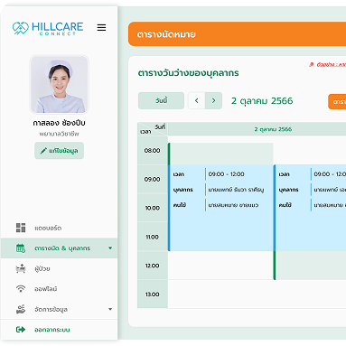Image resolution: width=346 pixels, height=346 pixels.
Task: Select the ออกจากระบบ menu item
Action: pyautogui.click(x=59, y=330)
